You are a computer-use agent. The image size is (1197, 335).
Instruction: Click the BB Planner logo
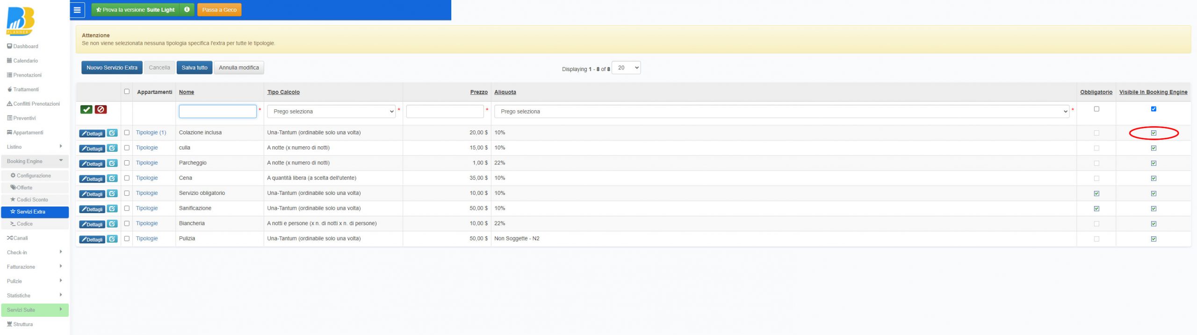pos(20,21)
